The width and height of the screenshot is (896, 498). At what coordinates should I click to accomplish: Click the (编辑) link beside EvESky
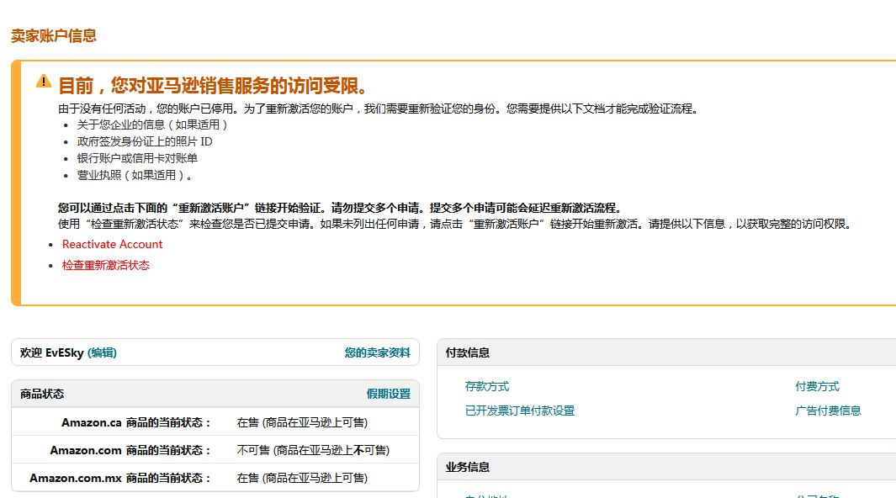pos(102,353)
